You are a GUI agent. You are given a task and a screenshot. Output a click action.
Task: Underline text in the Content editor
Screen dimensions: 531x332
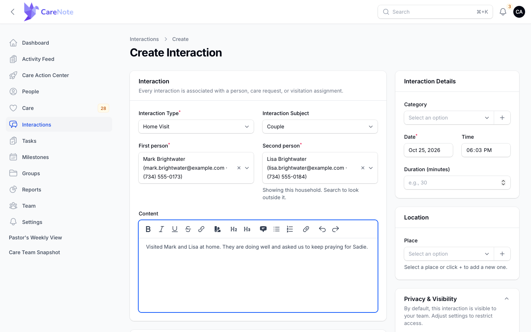coord(175,229)
